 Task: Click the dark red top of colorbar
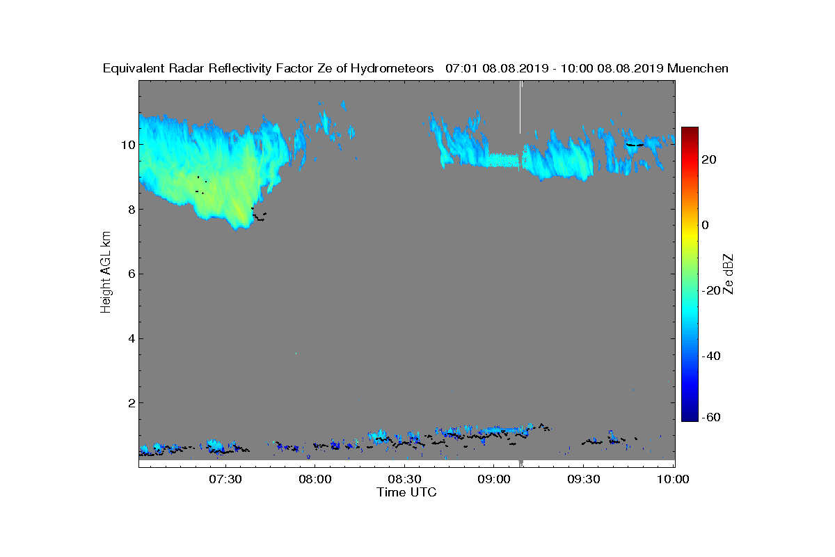690,131
